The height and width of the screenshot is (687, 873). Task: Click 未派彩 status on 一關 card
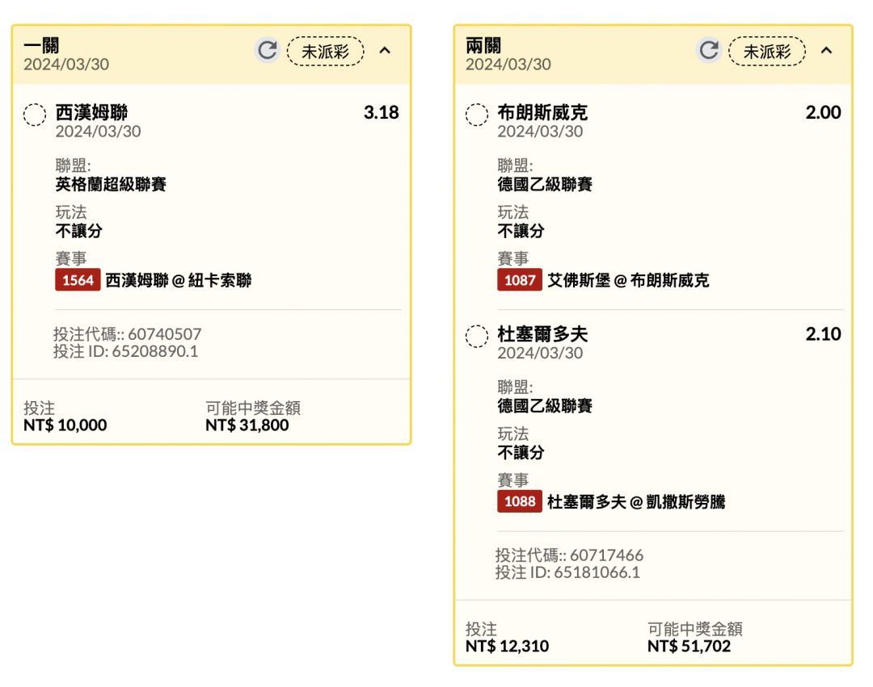(325, 51)
